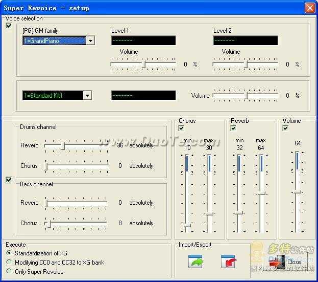Click 'absolutely' label beside Drums Reverb

[x=141, y=145]
